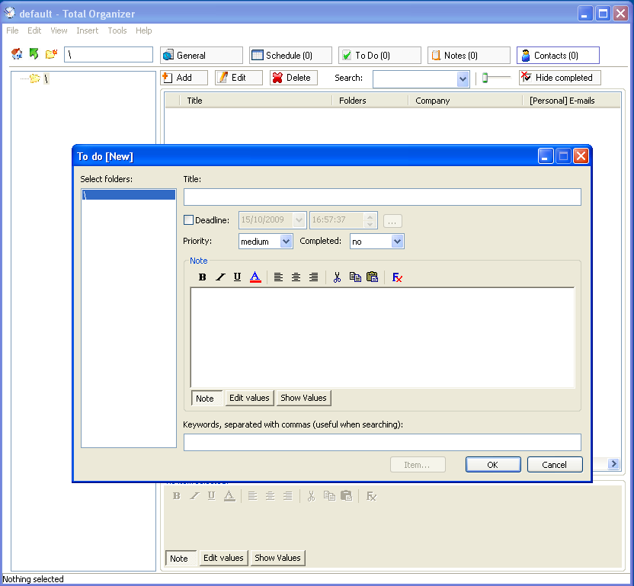Screen dimensions: 634x586
Task: Align note text left in To do dialog
Action: [278, 277]
